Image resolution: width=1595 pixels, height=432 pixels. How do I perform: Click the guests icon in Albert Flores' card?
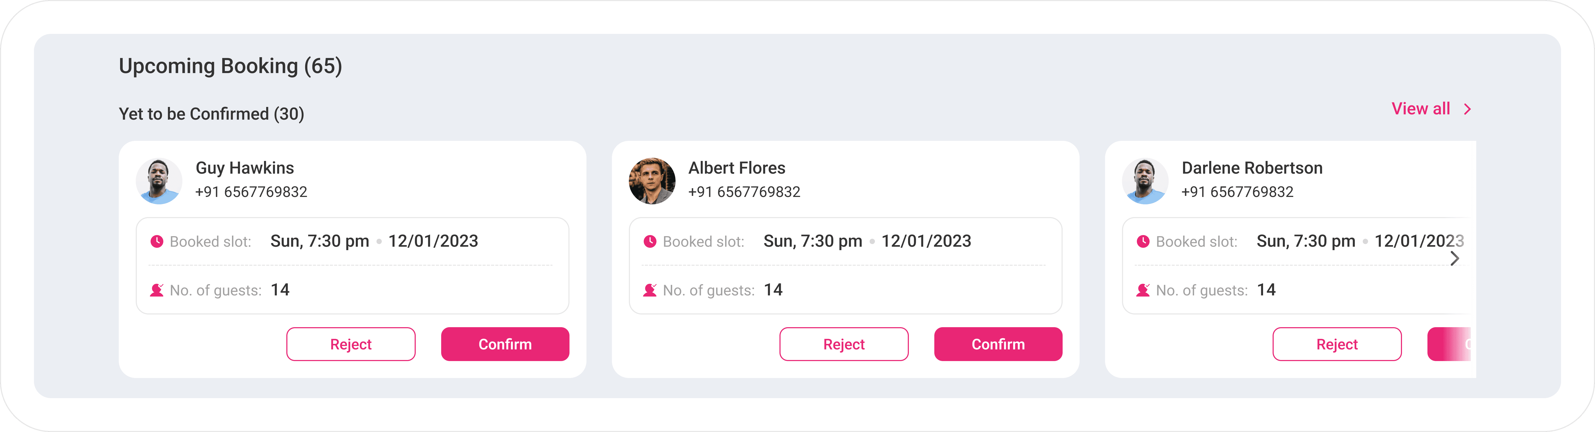[x=650, y=290]
